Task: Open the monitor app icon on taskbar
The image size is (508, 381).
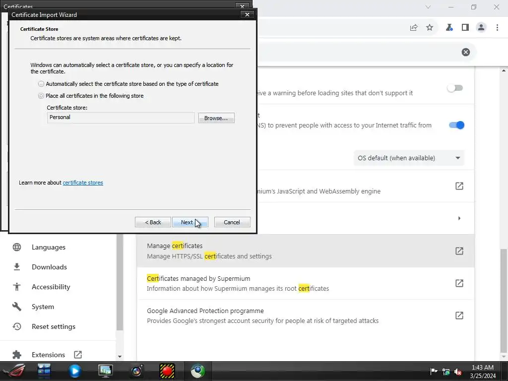Action: (105, 371)
